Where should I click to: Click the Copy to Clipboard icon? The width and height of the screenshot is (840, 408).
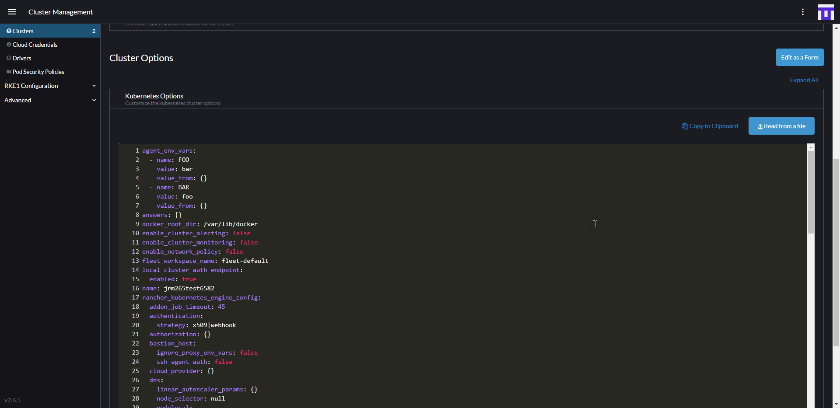coord(686,126)
